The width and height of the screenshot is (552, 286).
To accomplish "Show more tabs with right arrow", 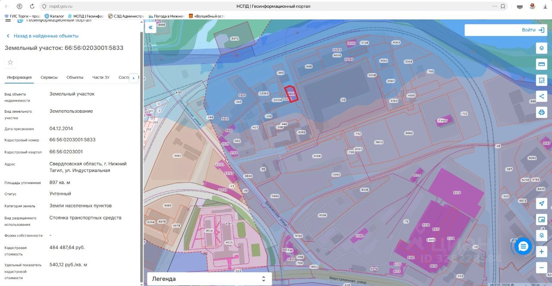I will tap(134, 78).
